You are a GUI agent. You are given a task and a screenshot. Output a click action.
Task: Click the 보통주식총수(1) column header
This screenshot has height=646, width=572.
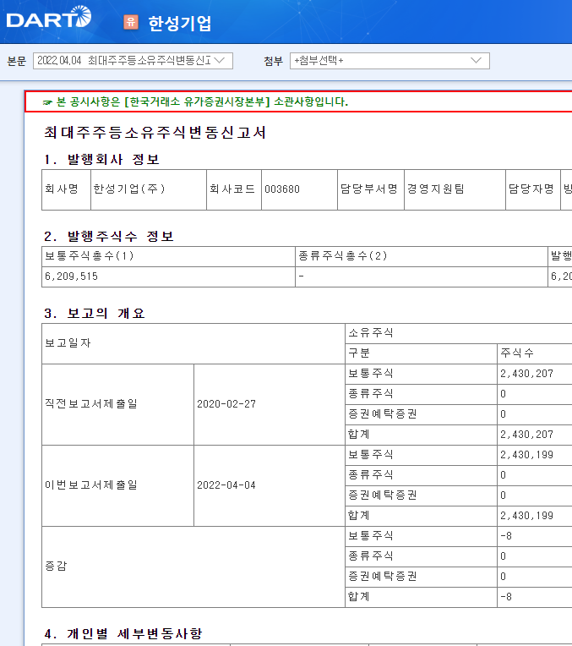(x=168, y=256)
